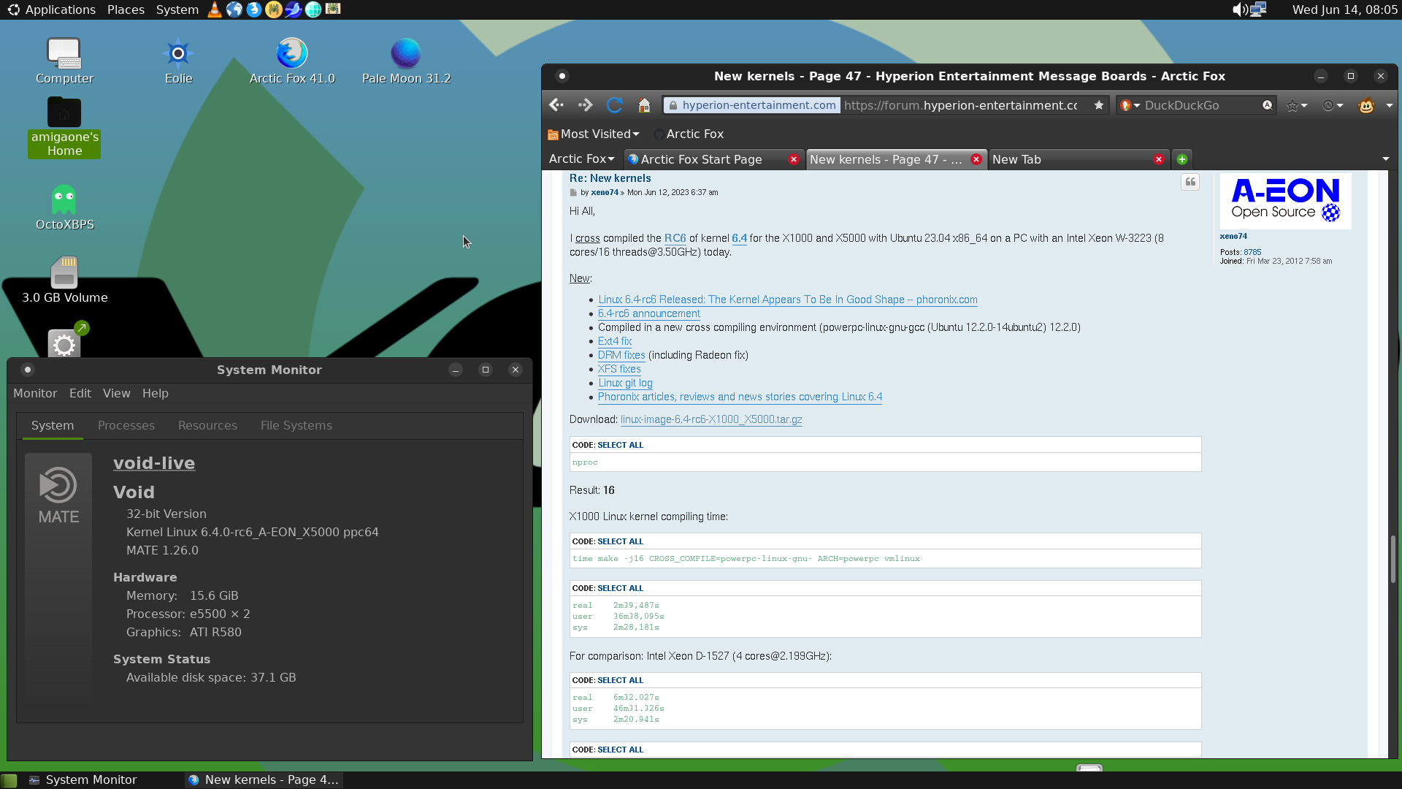Reload the current page in Arctic Fox
1402x789 pixels.
click(x=615, y=105)
